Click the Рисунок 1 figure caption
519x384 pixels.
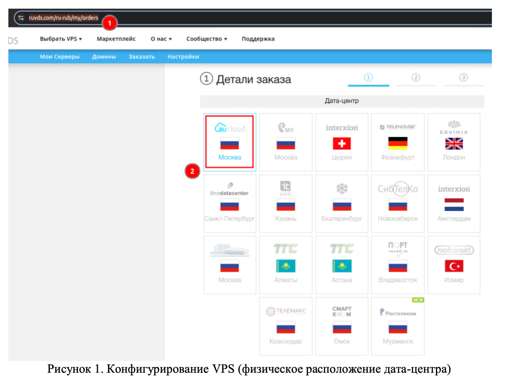(x=249, y=369)
